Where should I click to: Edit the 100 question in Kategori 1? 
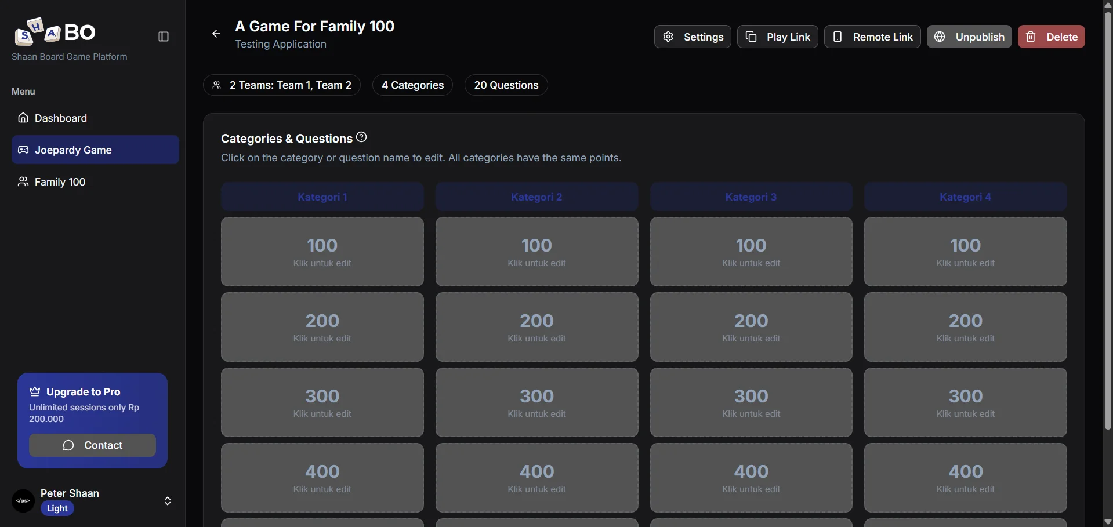[322, 252]
